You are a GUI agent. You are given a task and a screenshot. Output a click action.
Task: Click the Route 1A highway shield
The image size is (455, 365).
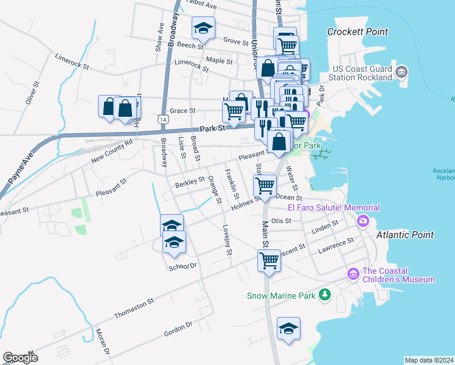tap(162, 120)
